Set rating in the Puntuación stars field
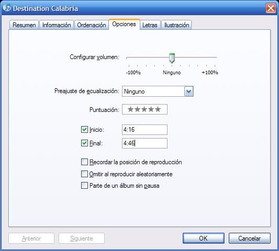Screen dimensions: 279x251 [x=144, y=109]
